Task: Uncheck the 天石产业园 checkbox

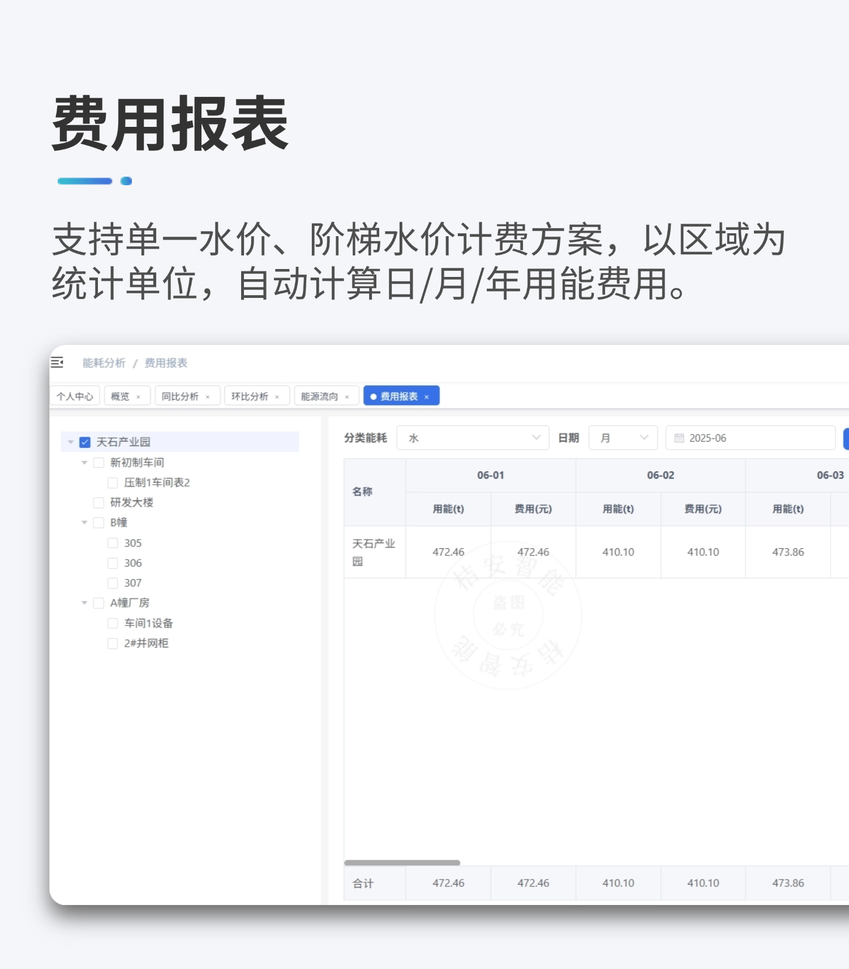Action: click(85, 442)
